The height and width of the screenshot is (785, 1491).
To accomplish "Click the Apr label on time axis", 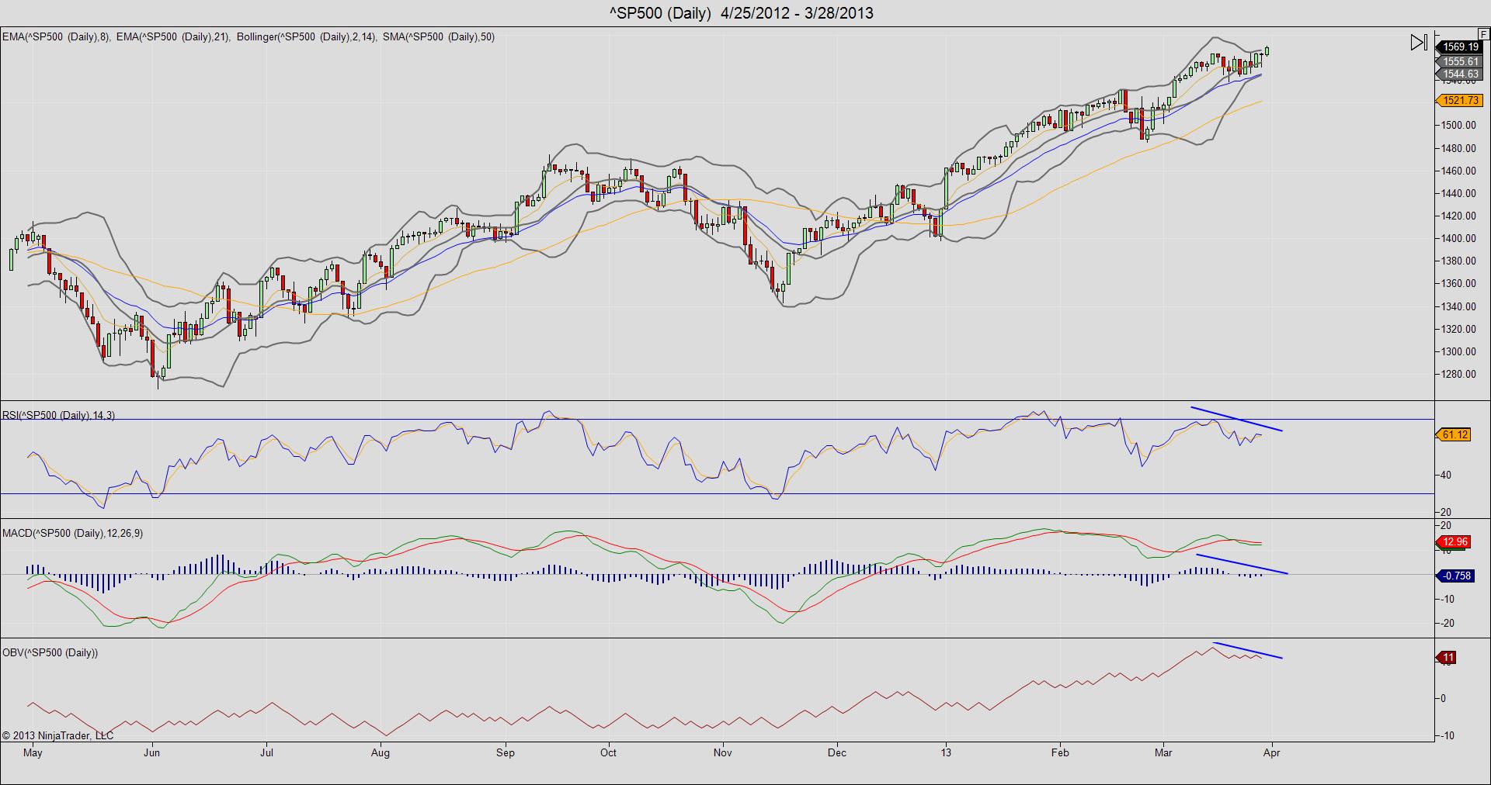I will click(x=1271, y=752).
